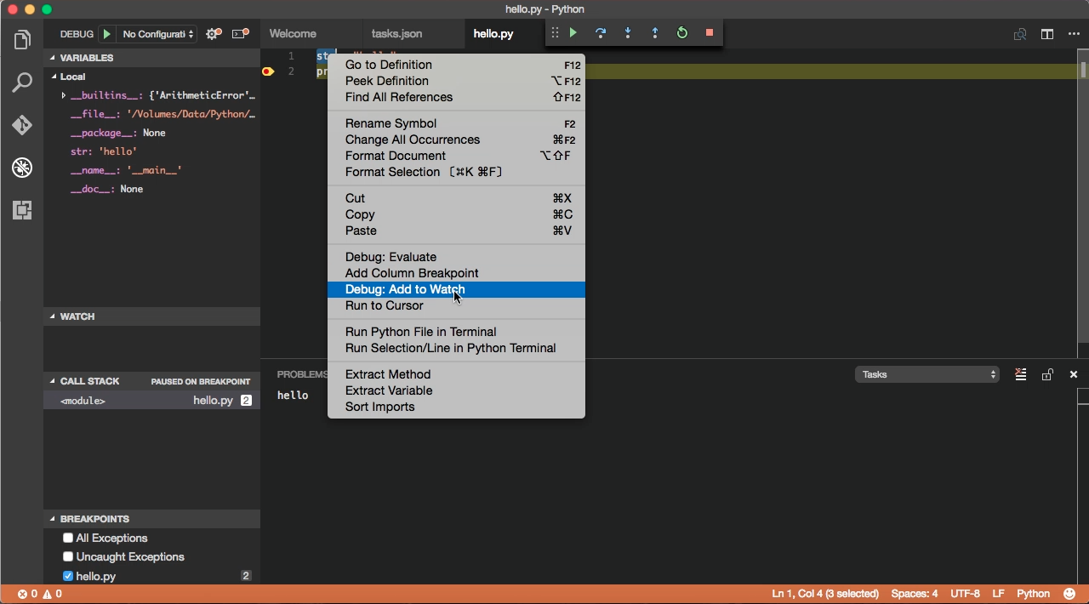The image size is (1089, 604).
Task: Click Ln 1, Col 4 cursor position
Action: [x=825, y=594]
